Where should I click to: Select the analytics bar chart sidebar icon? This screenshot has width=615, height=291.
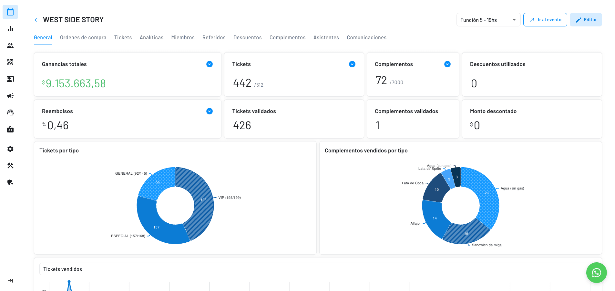tap(10, 29)
